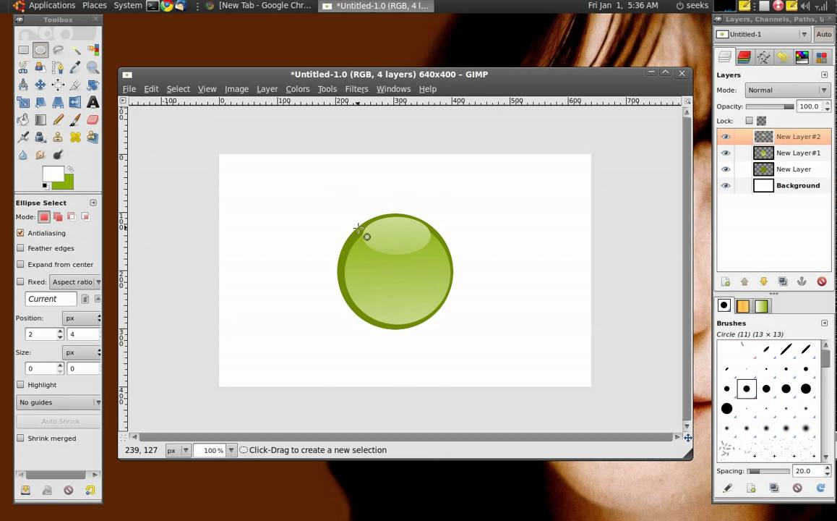Screen dimensions: 837x521
Task: Select the Crop tool
Action: pyautogui.click(x=75, y=85)
